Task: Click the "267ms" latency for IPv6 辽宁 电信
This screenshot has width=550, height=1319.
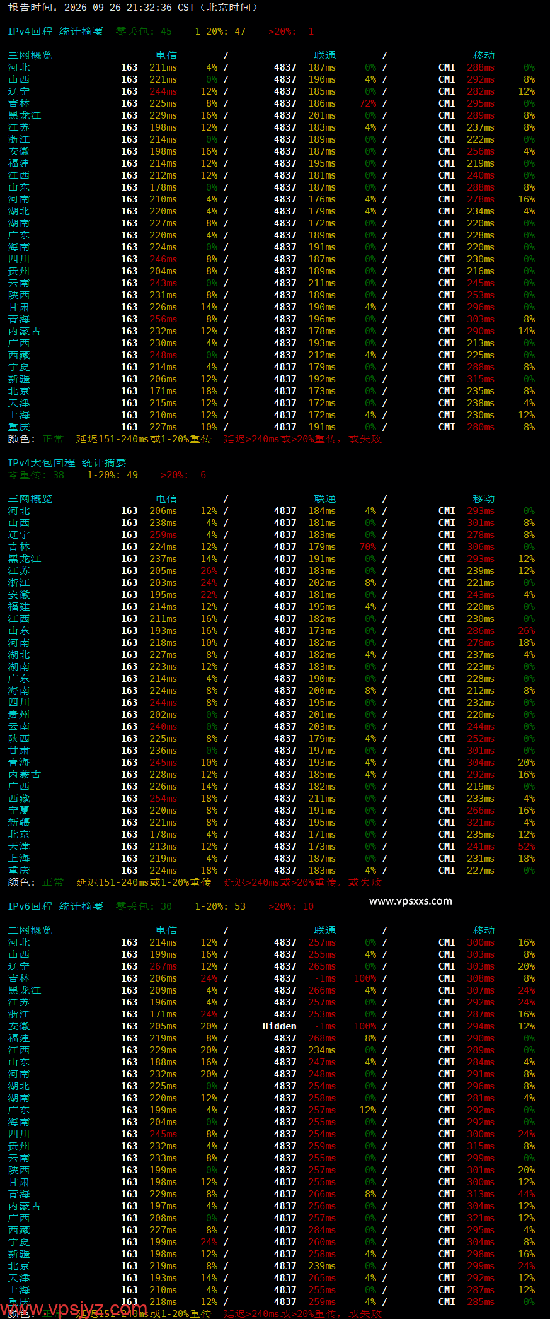Action: click(163, 966)
